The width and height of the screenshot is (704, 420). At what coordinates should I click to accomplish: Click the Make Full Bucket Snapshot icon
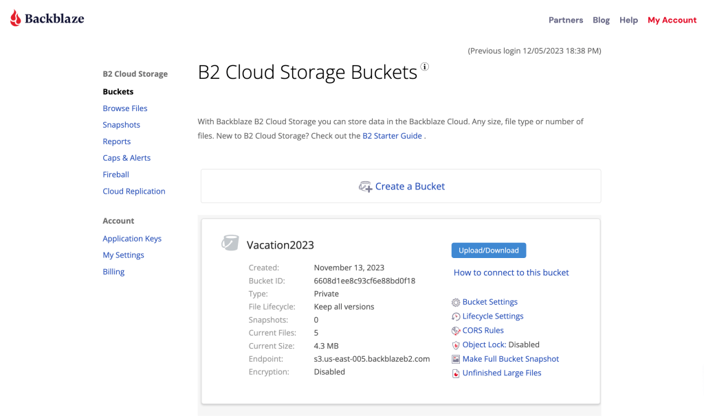pos(456,360)
